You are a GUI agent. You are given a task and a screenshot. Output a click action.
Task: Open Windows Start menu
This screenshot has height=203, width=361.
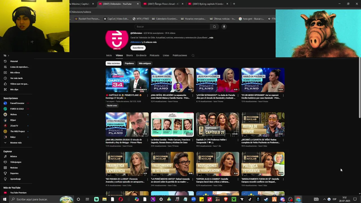[x=5, y=199]
